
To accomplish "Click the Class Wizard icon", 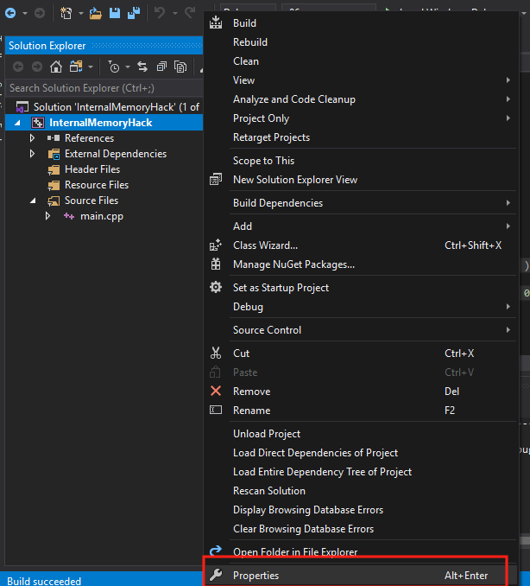I will [216, 245].
